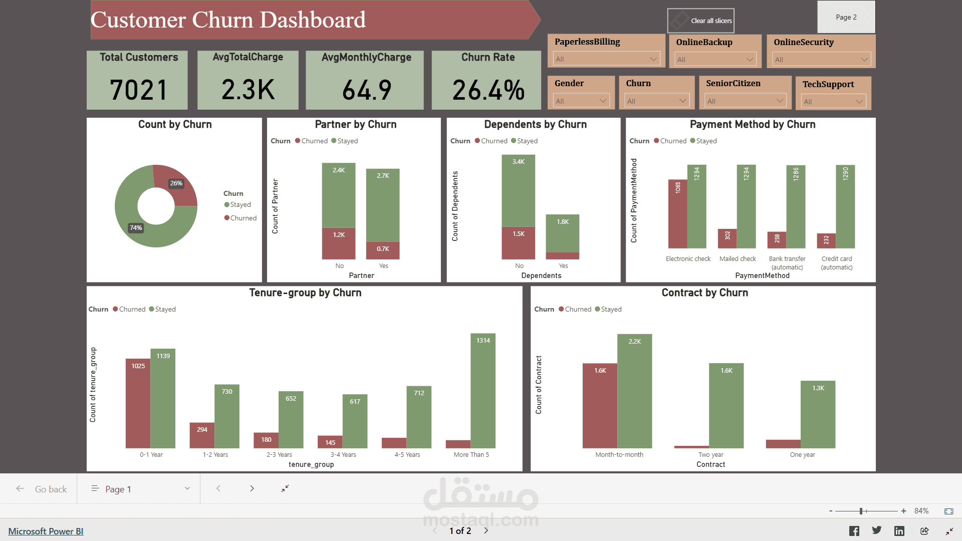The width and height of the screenshot is (962, 541).
Task: Click the collapse arrows icon beside the page navigation
Action: 285,488
